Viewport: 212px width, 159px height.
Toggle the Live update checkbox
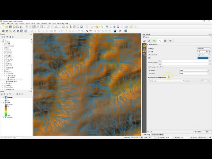point(194,132)
